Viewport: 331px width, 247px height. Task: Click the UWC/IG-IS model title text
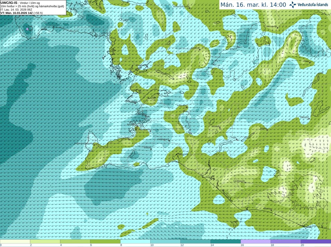9,3
